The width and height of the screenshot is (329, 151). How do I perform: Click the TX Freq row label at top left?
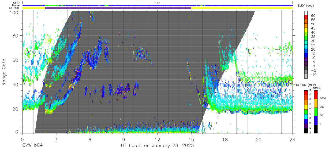14,8
